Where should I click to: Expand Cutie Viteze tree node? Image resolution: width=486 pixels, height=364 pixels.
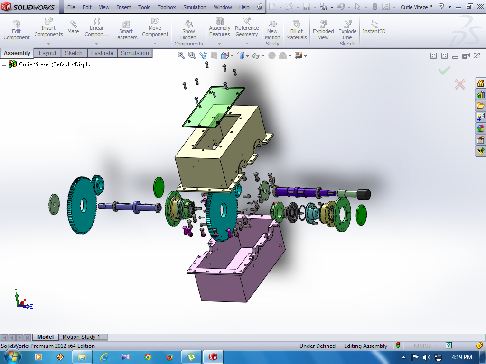pos(4,64)
